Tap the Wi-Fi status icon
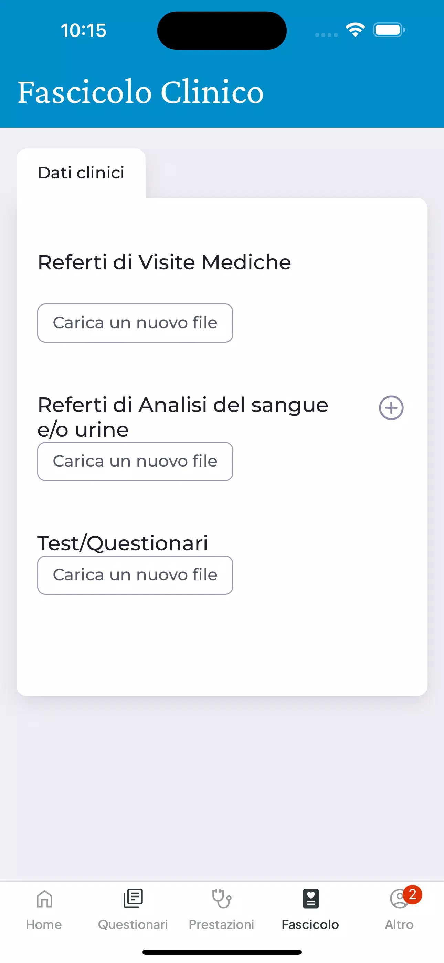Image resolution: width=444 pixels, height=963 pixels. pos(355,30)
